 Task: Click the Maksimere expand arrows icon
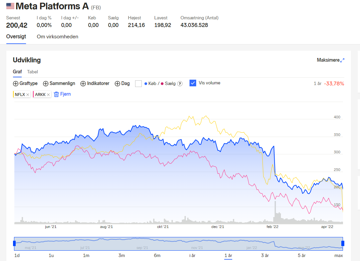[x=342, y=60]
